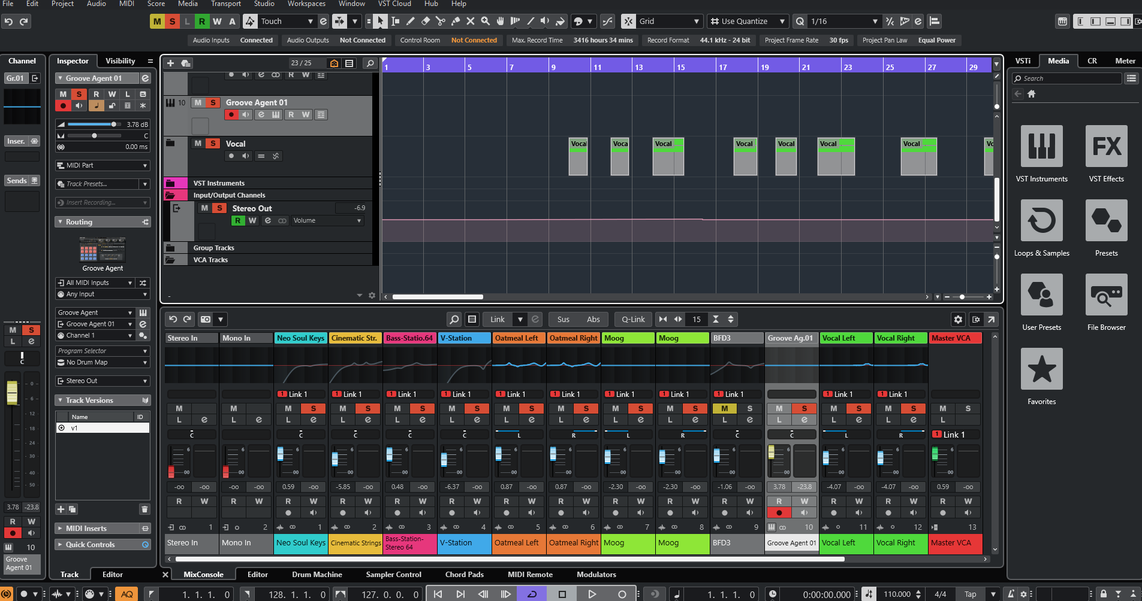Click the Tap tempo button
The height and width of the screenshot is (601, 1142).
(969, 594)
